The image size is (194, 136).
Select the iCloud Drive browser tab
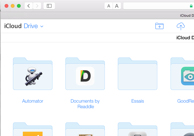(185, 15)
